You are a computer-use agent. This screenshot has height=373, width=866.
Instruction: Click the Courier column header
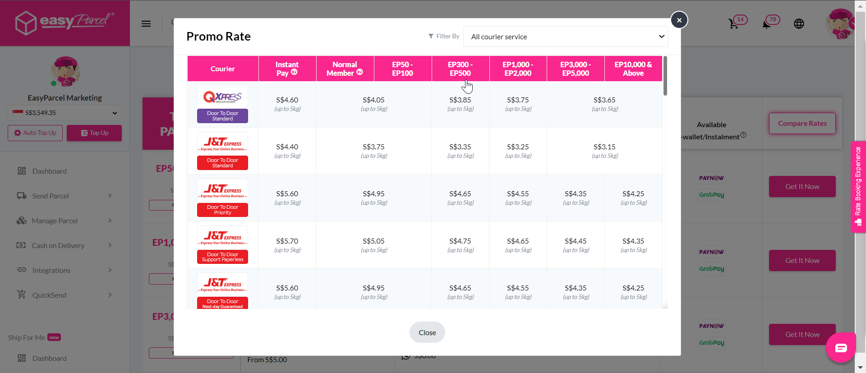pos(223,69)
